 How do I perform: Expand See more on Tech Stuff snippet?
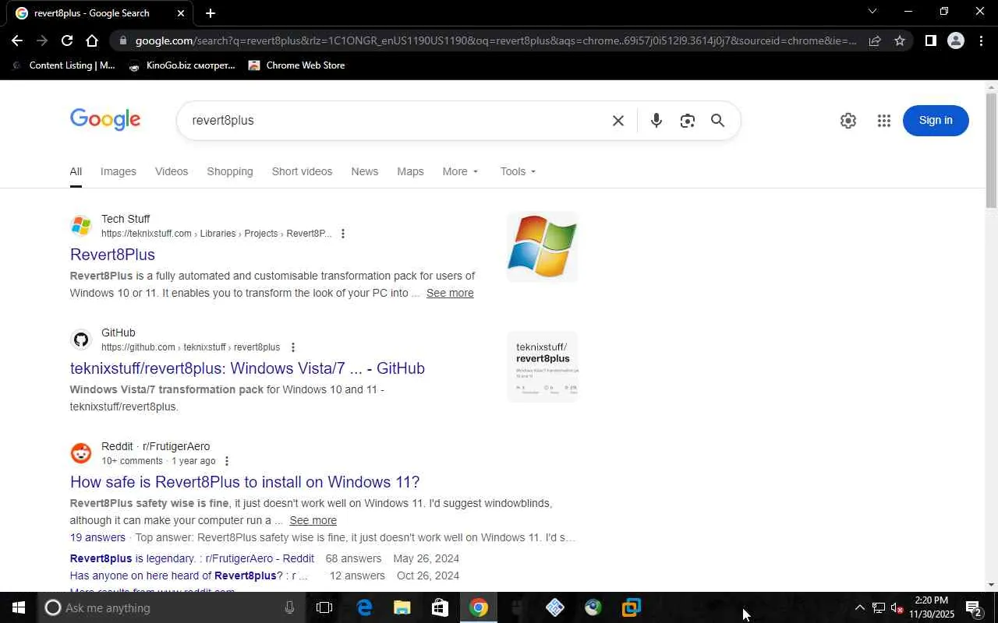tap(450, 293)
